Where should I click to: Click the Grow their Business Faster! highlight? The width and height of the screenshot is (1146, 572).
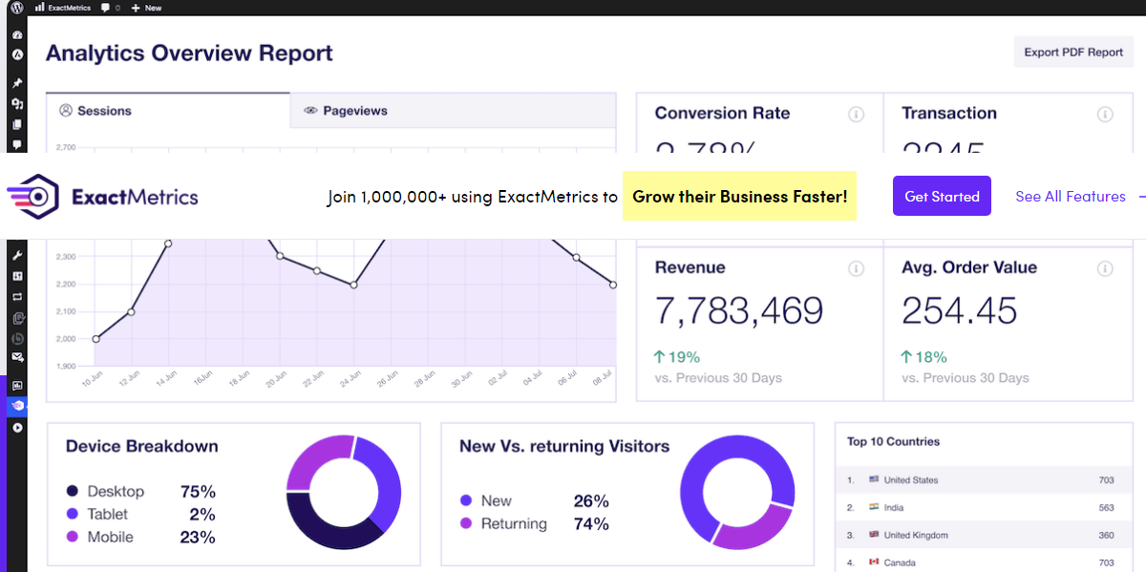pyautogui.click(x=739, y=196)
